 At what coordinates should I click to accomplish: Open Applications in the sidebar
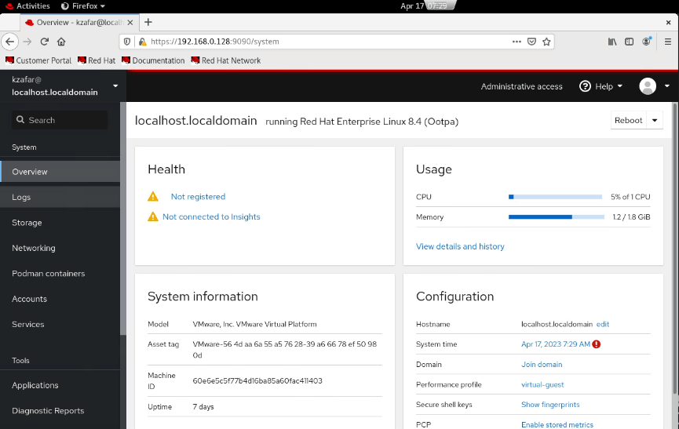click(x=60, y=385)
